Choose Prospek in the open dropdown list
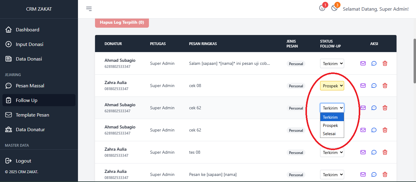The height and width of the screenshot is (182, 416). [330, 125]
